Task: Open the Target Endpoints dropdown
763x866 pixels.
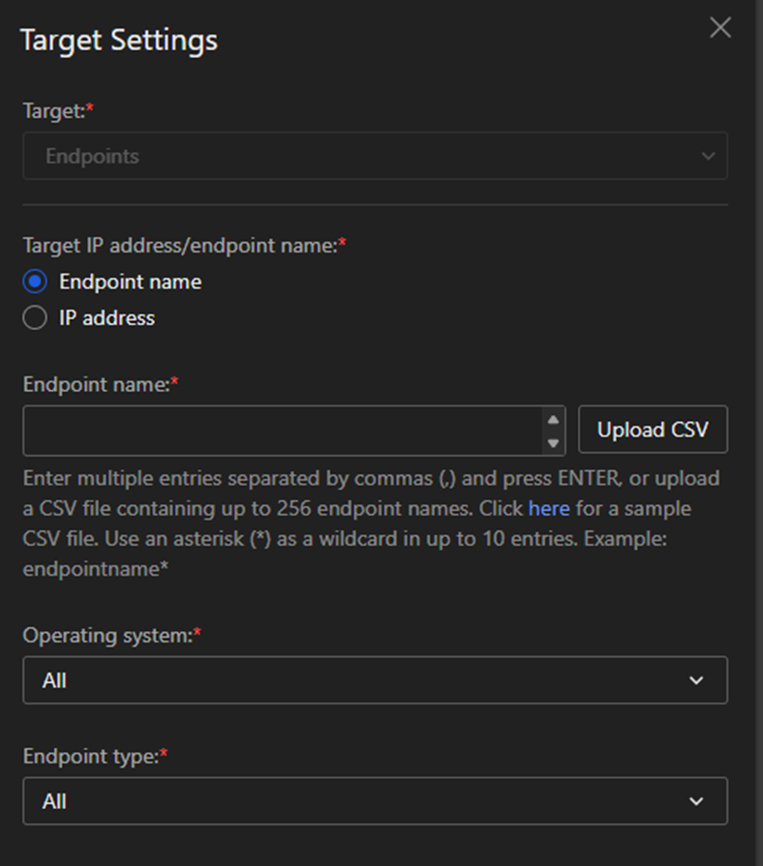Action: pos(375,156)
